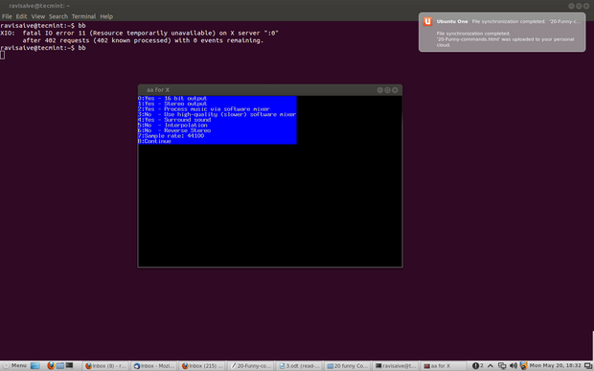Open the Search menu in terminal
The width and height of the screenshot is (594, 371).
point(58,16)
